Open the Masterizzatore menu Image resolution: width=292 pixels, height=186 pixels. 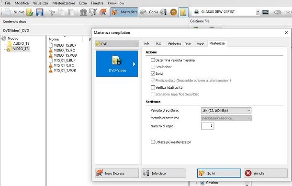click(x=64, y=3)
